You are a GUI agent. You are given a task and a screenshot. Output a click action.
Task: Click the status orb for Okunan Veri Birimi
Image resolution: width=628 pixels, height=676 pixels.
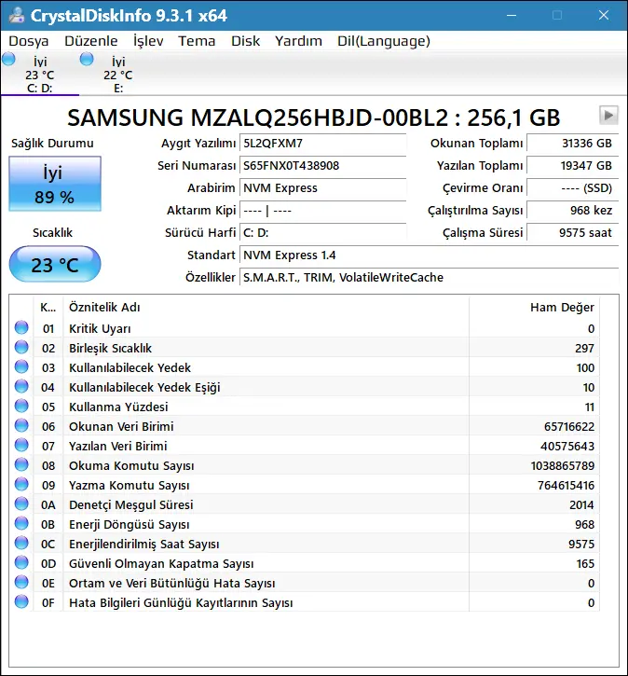(21, 425)
